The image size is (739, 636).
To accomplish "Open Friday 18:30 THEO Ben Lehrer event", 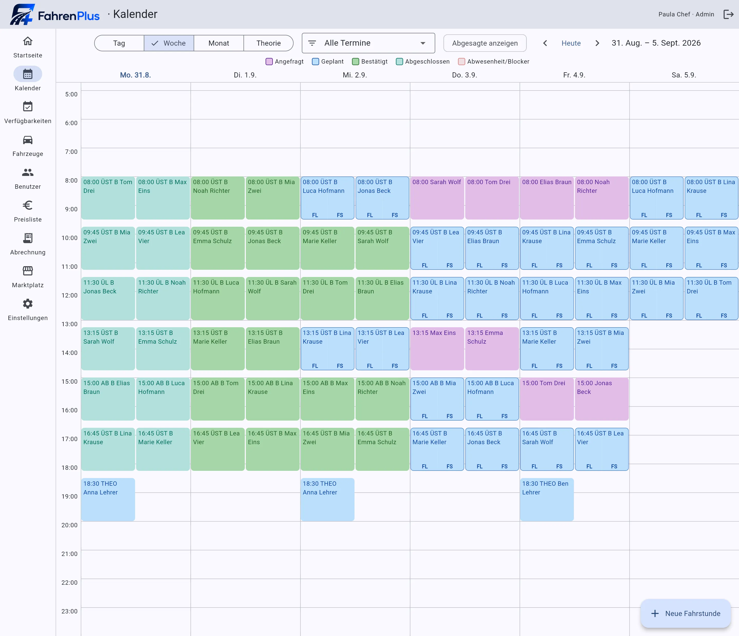I will tap(547, 500).
